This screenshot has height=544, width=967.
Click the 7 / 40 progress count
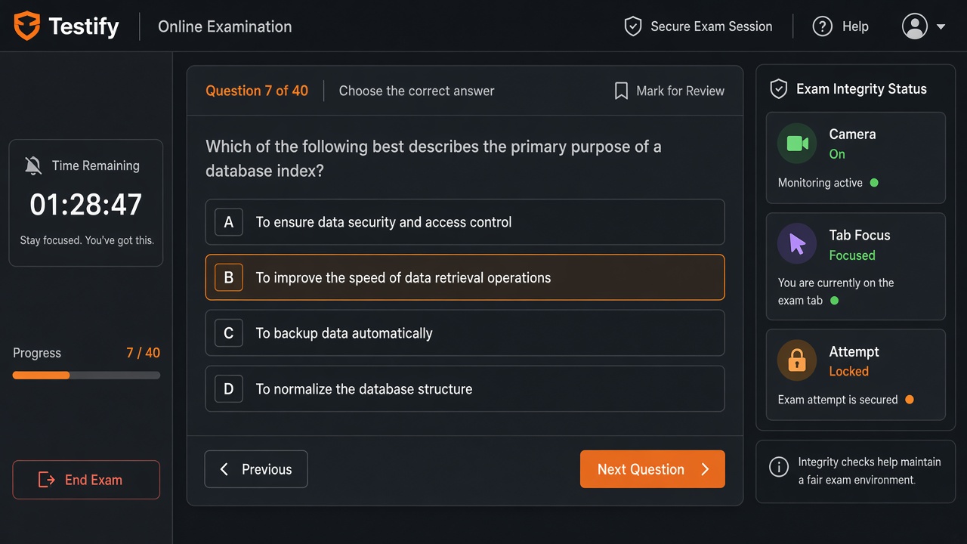click(143, 353)
